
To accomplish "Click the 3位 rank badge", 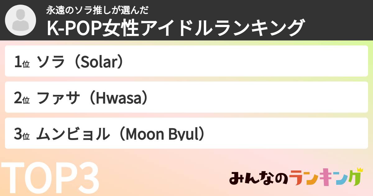I will pos(21,134).
